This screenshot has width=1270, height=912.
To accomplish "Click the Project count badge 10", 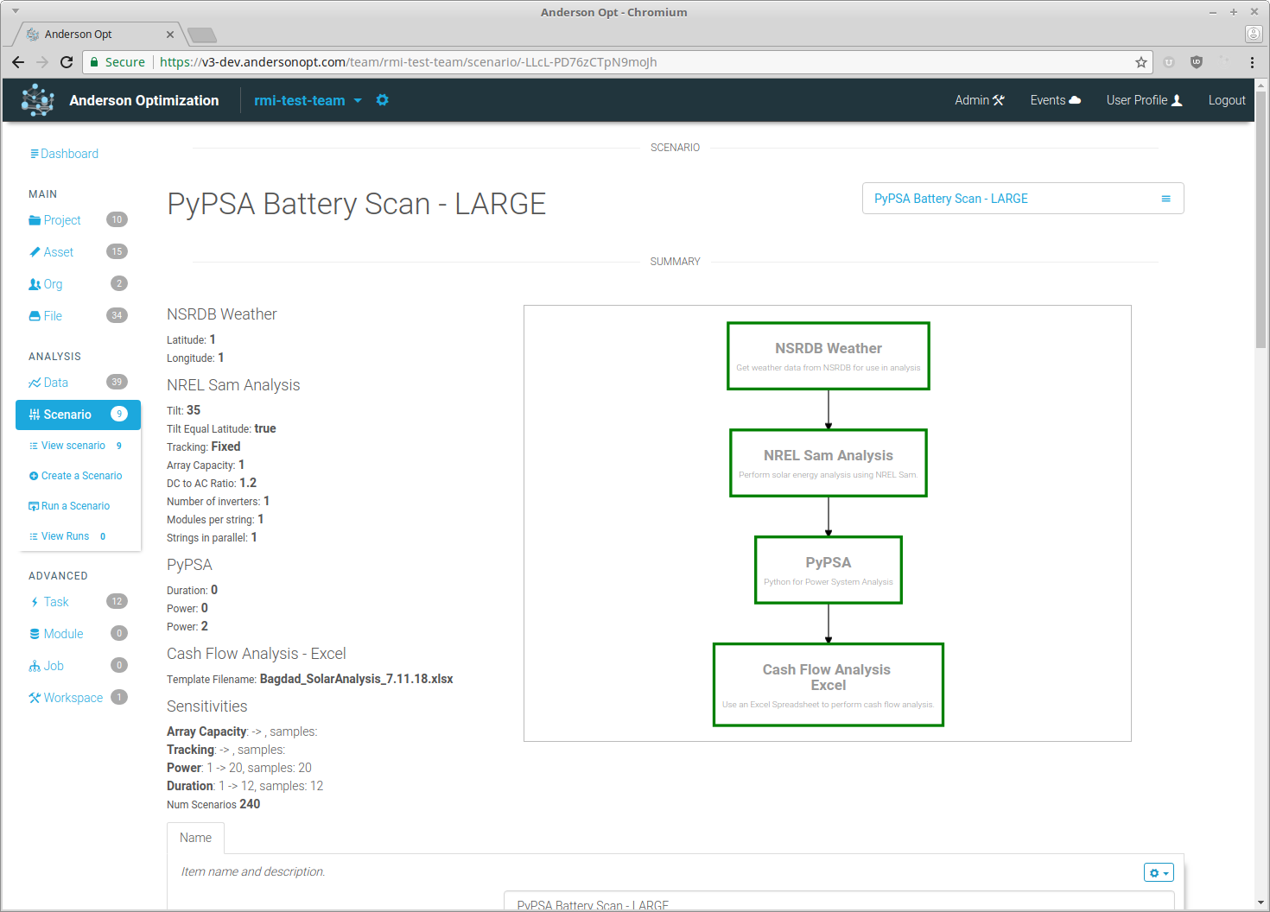I will (x=117, y=220).
